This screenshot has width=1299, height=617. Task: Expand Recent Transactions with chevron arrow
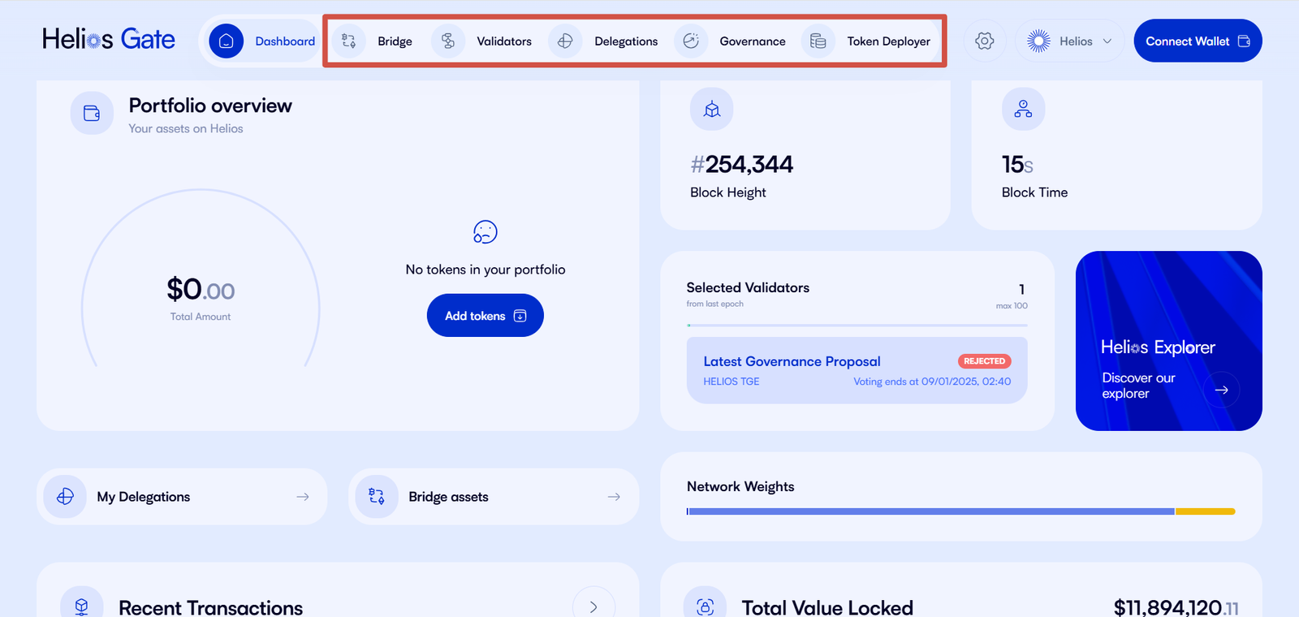pyautogui.click(x=593, y=606)
